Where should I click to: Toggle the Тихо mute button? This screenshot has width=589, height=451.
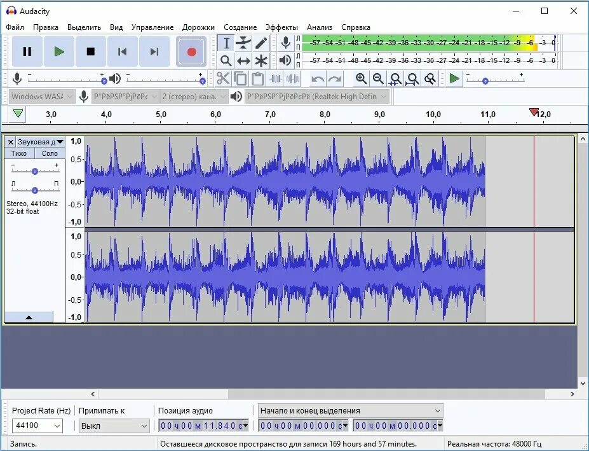pyautogui.click(x=19, y=153)
